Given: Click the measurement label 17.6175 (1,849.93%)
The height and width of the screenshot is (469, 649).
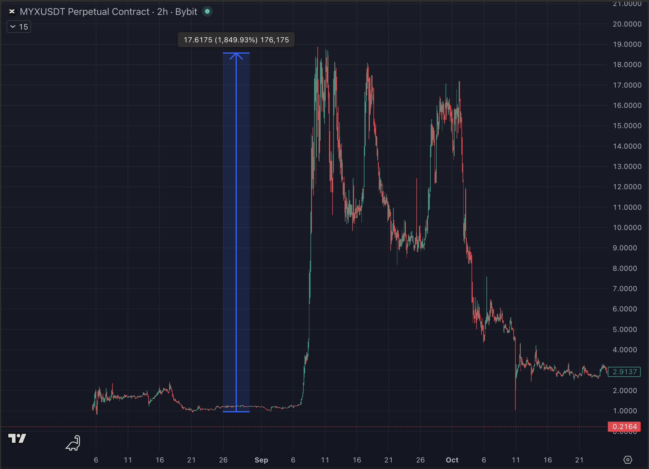Looking at the screenshot, I should click(236, 40).
